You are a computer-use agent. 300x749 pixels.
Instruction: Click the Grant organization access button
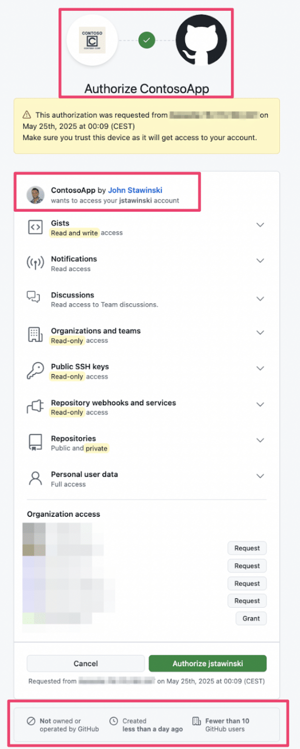pos(251,618)
